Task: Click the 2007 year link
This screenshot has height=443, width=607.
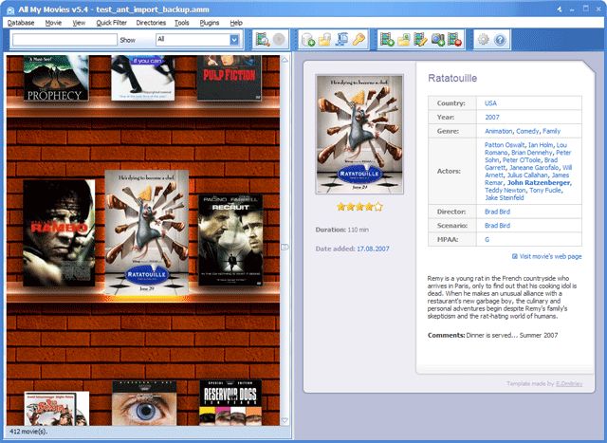Action: pyautogui.click(x=492, y=118)
